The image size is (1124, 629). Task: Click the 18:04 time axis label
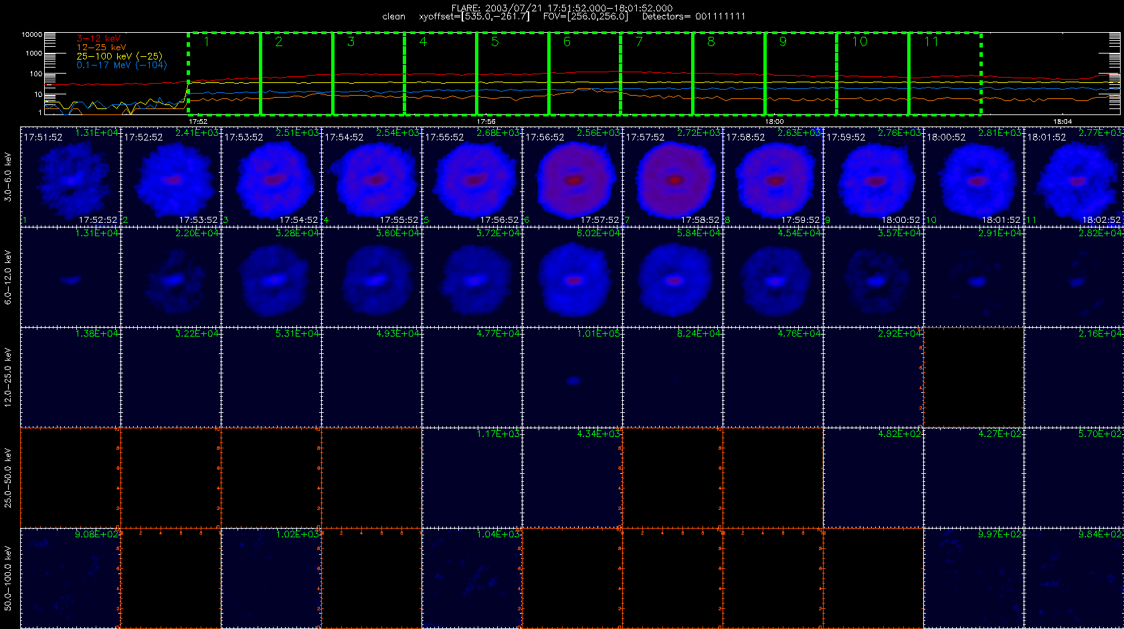[1062, 122]
